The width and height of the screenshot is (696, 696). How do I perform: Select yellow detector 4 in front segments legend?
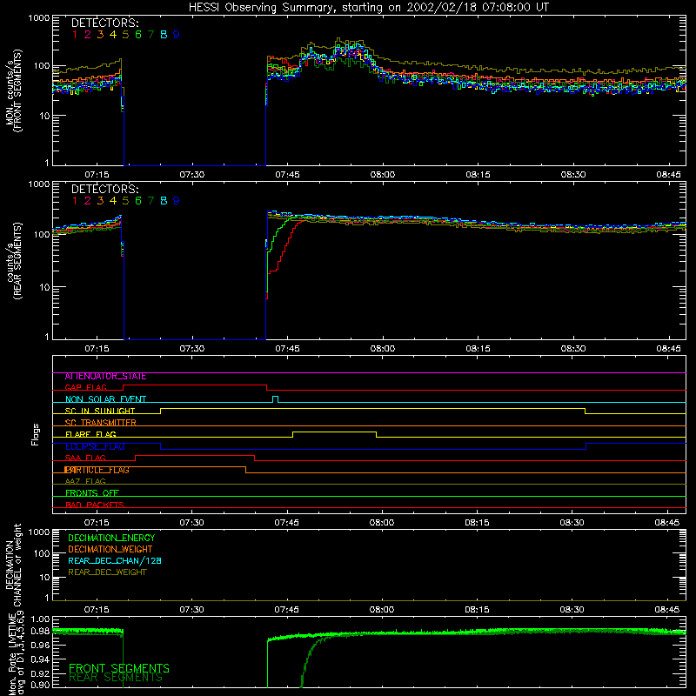click(113, 35)
